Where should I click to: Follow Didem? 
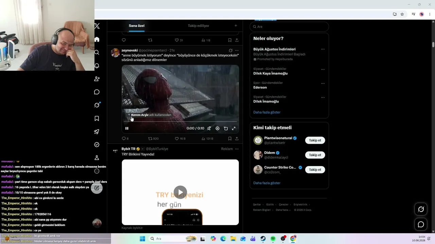(315, 155)
